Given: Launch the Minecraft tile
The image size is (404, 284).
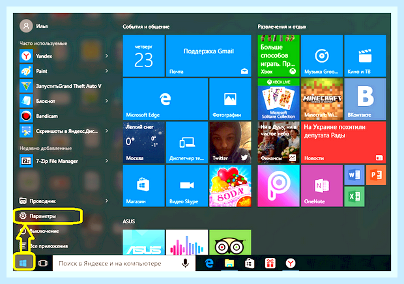Looking at the screenshot, I should [322, 99].
